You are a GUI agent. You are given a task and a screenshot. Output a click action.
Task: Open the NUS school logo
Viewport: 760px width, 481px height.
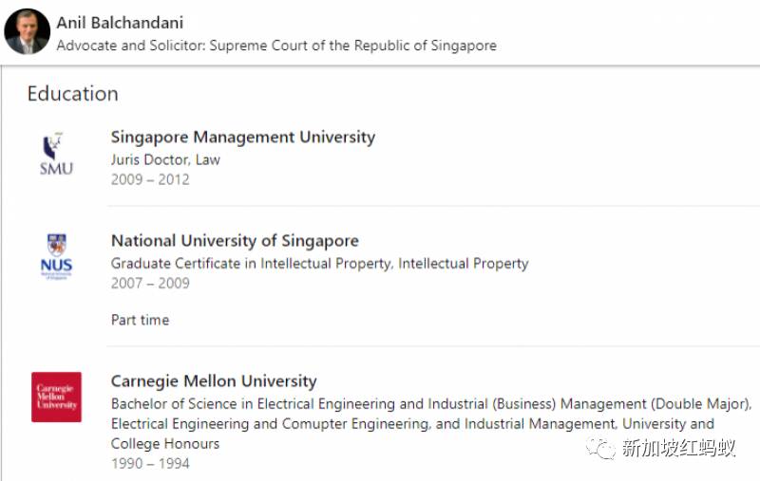click(x=56, y=257)
